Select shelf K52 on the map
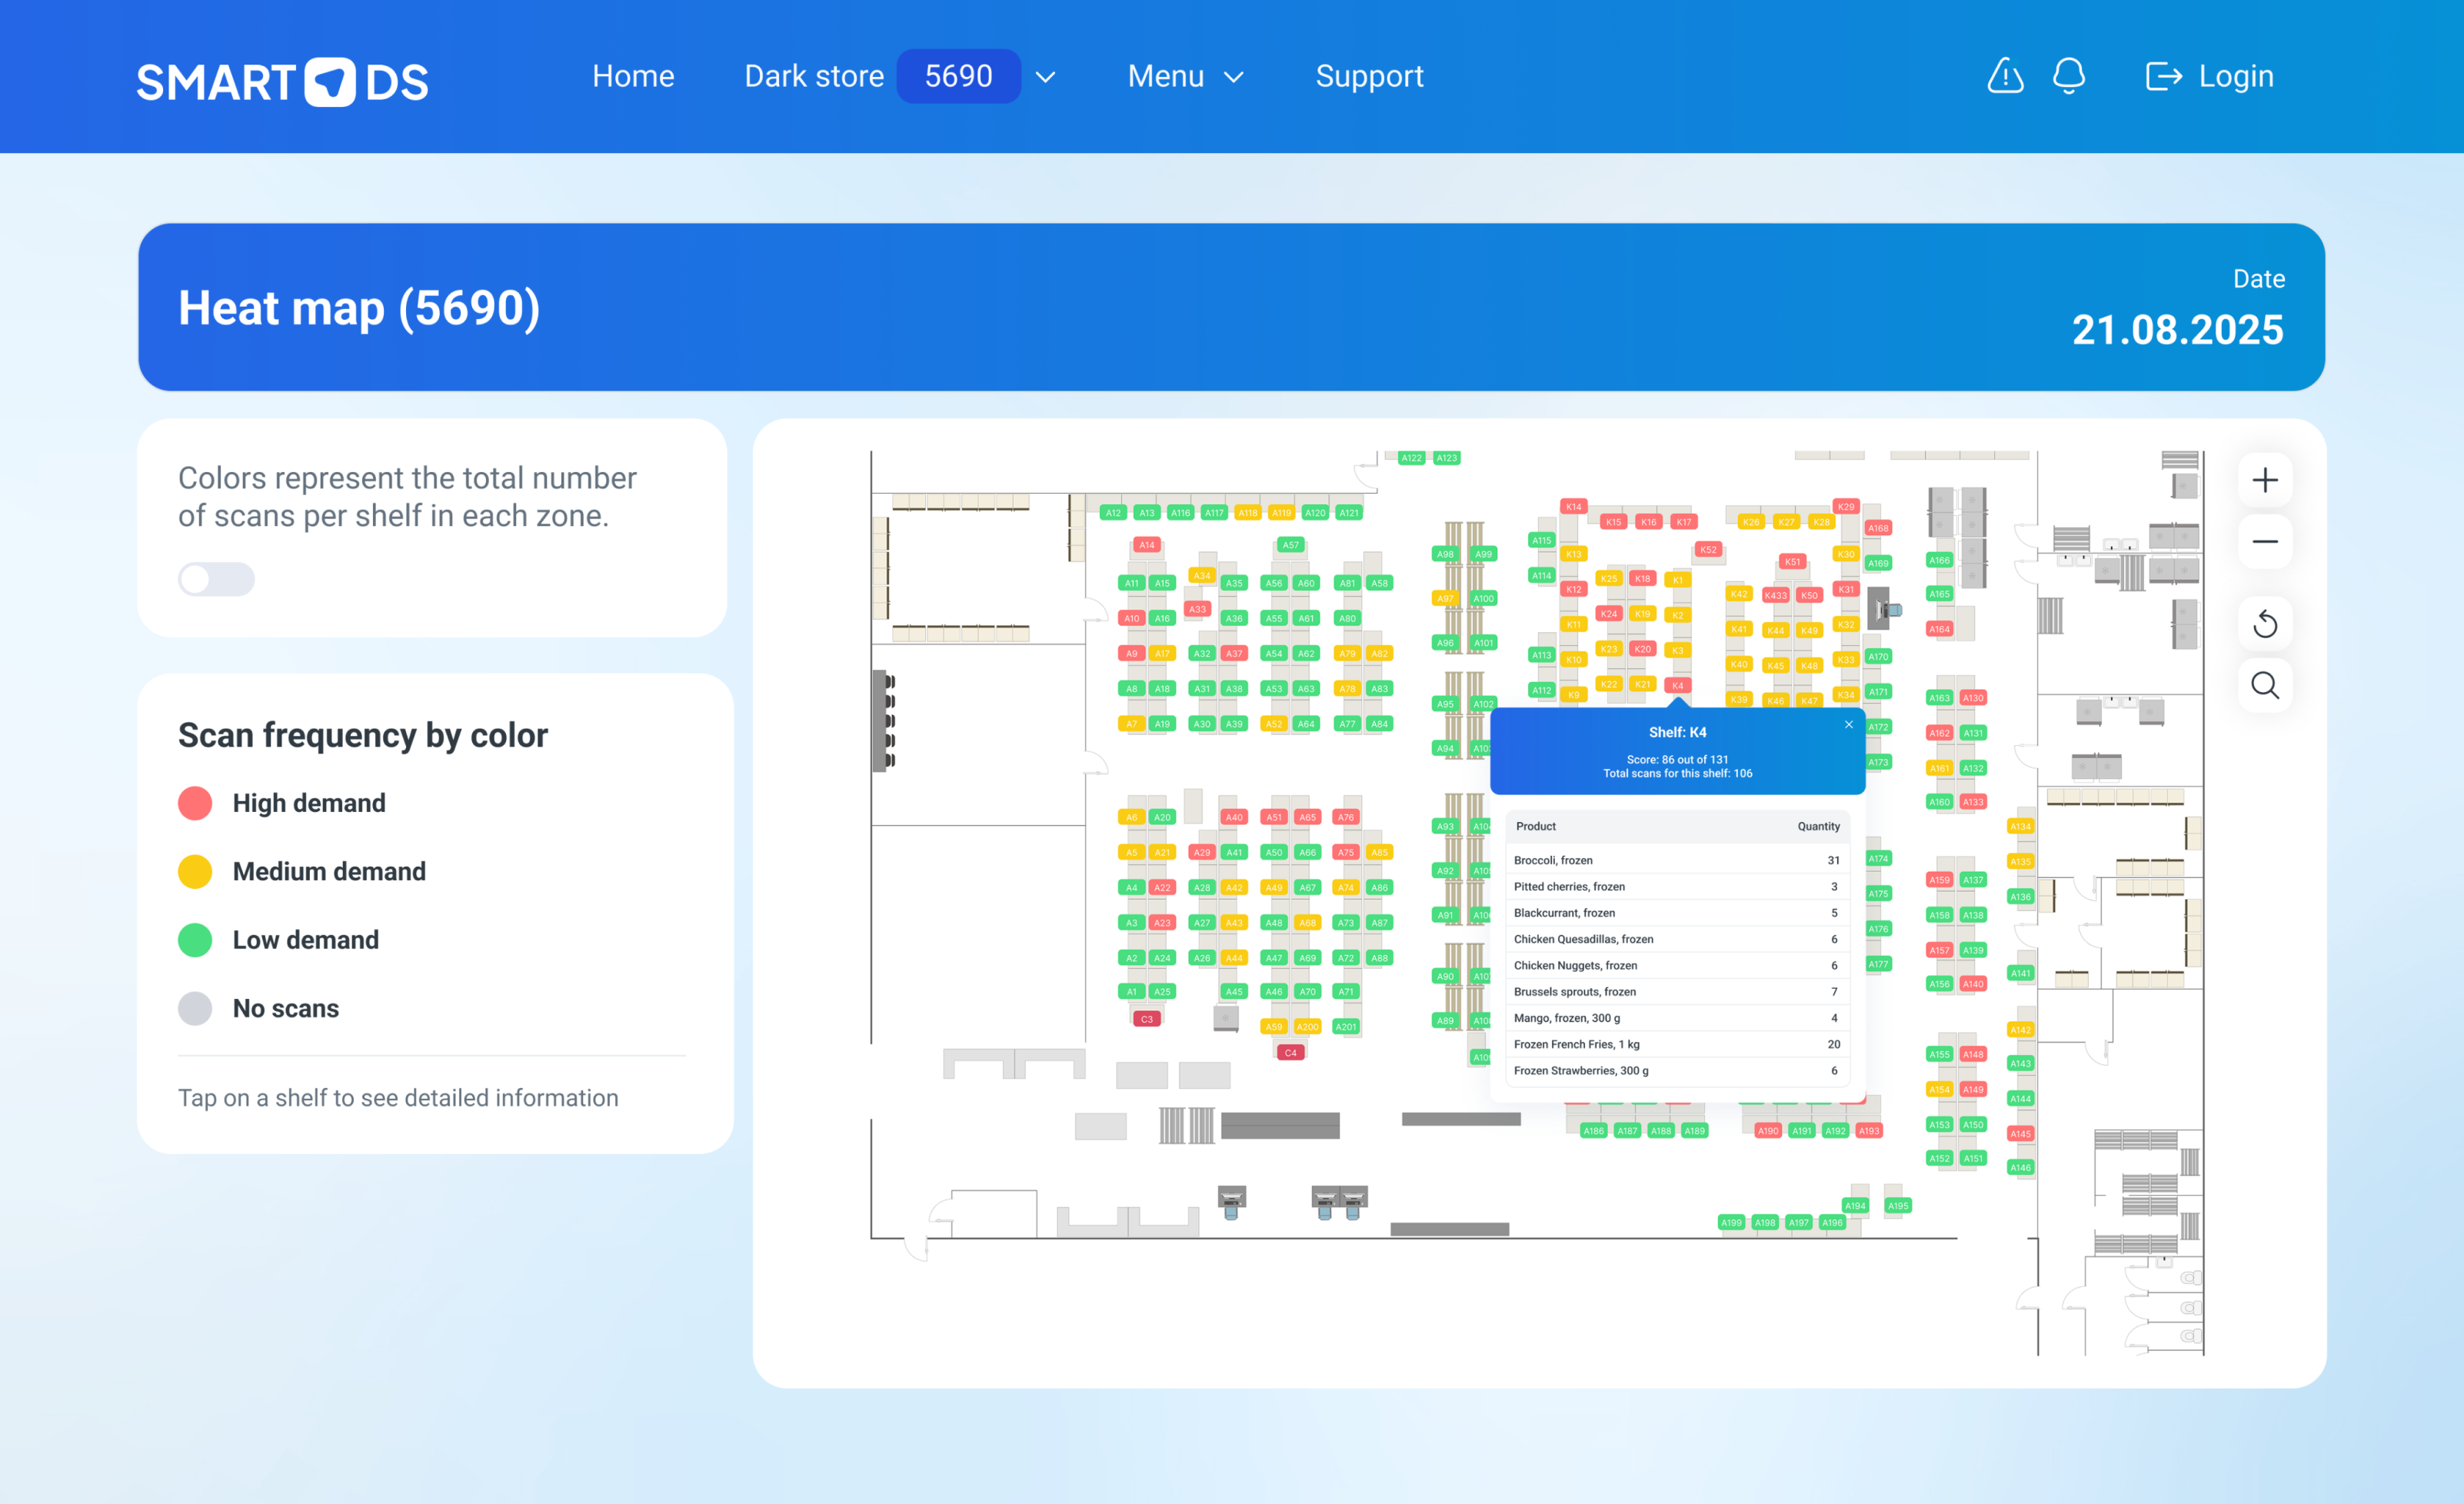This screenshot has width=2464, height=1504. click(1708, 550)
